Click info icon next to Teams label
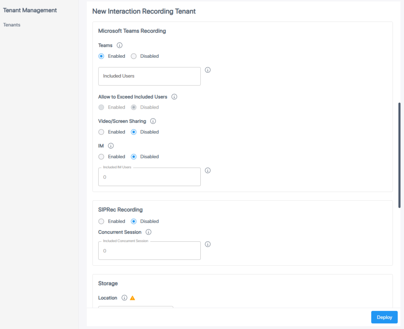 (x=120, y=45)
